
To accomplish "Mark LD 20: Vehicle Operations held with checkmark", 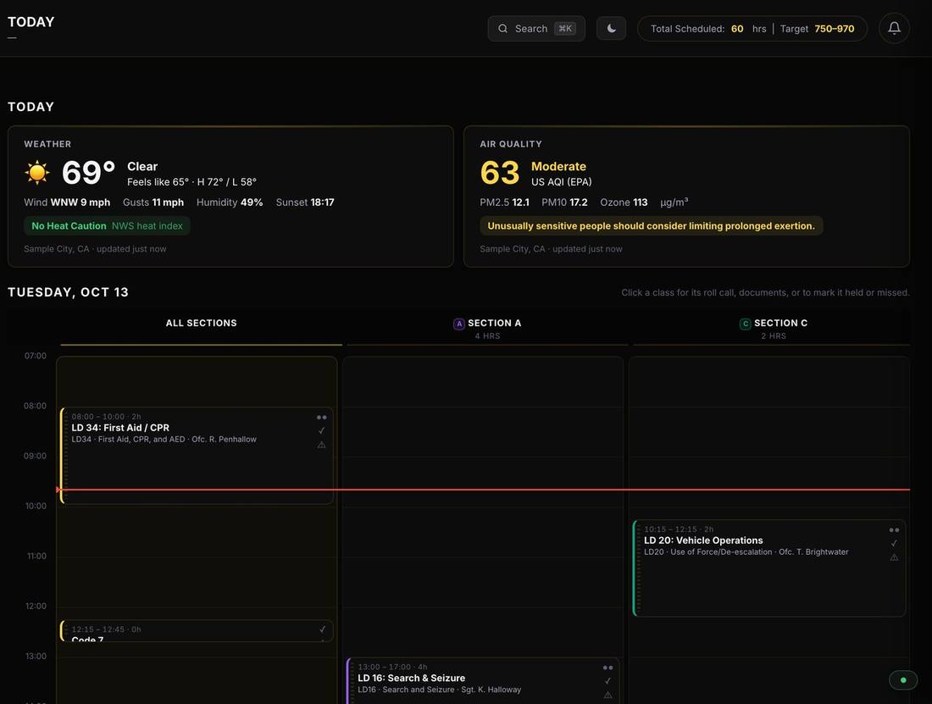I will [x=894, y=543].
